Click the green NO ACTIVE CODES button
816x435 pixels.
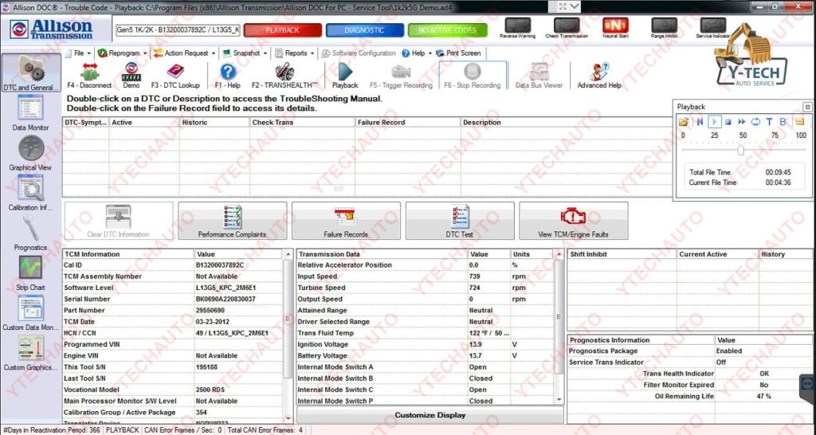(x=447, y=30)
